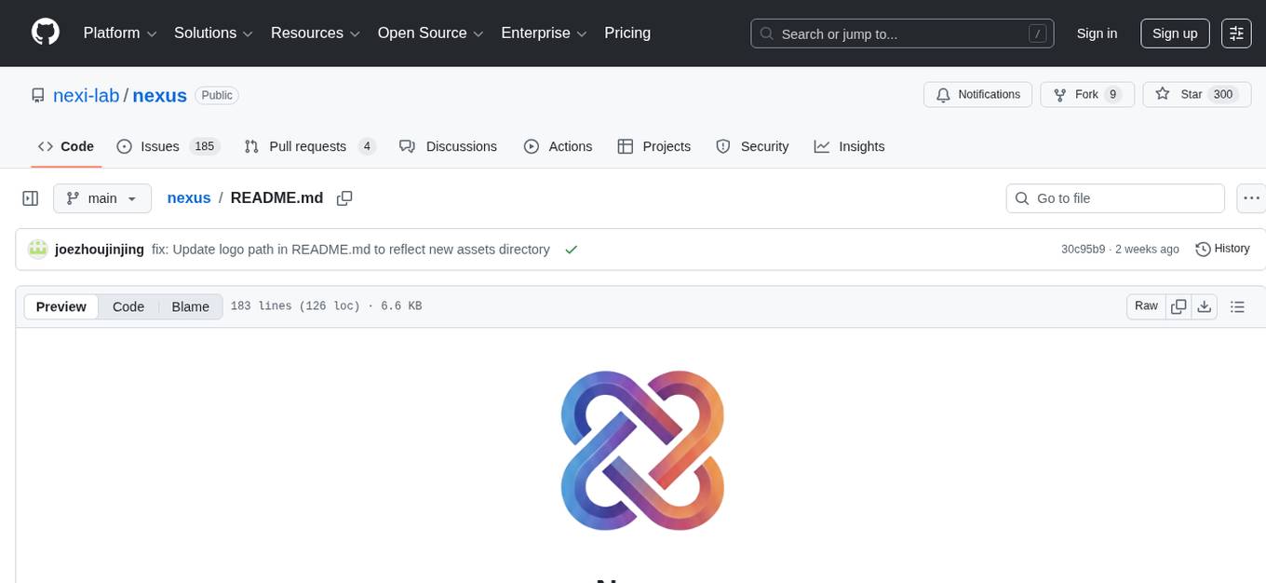Screen dimensions: 1266x583
Task: Switch to Blame view
Action: tap(190, 306)
